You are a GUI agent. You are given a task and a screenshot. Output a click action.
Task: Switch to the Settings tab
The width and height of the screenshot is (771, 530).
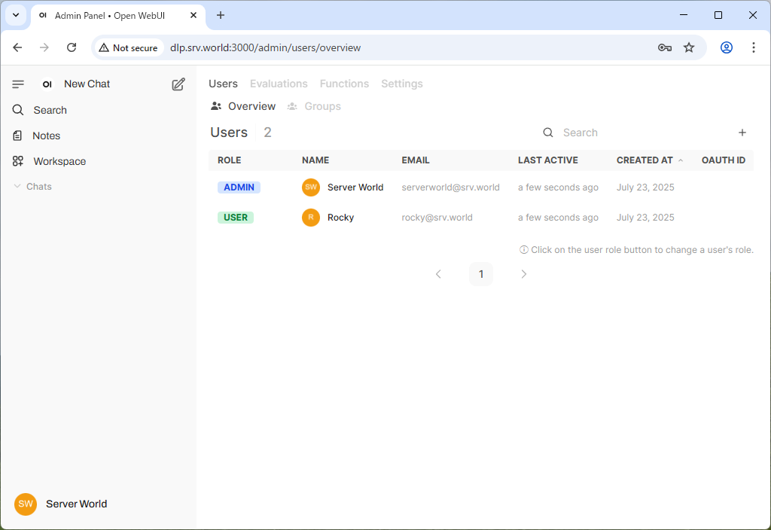pyautogui.click(x=402, y=84)
